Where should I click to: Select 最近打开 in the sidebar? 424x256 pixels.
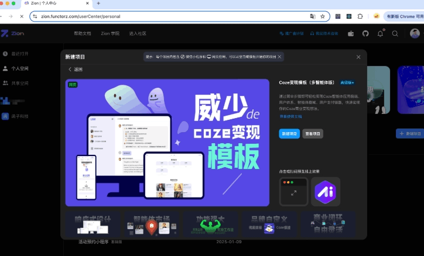point(16,54)
